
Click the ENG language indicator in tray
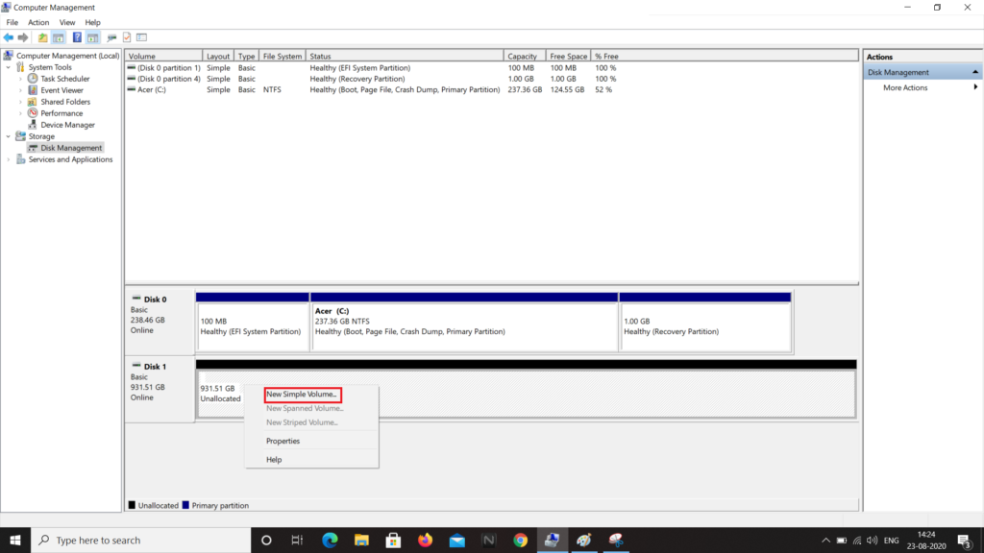click(891, 540)
